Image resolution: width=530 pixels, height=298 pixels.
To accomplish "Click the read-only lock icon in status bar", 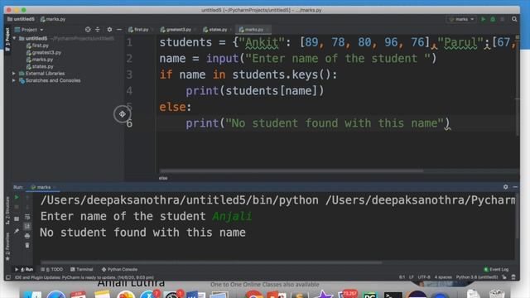I will pyautogui.click(x=504, y=277).
